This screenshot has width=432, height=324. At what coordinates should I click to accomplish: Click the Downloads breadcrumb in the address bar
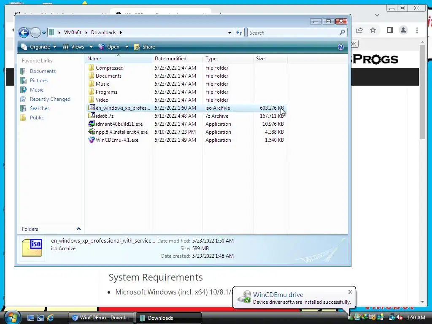pyautogui.click(x=104, y=32)
